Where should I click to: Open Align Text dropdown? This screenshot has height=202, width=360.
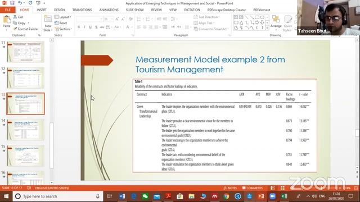click(x=204, y=23)
